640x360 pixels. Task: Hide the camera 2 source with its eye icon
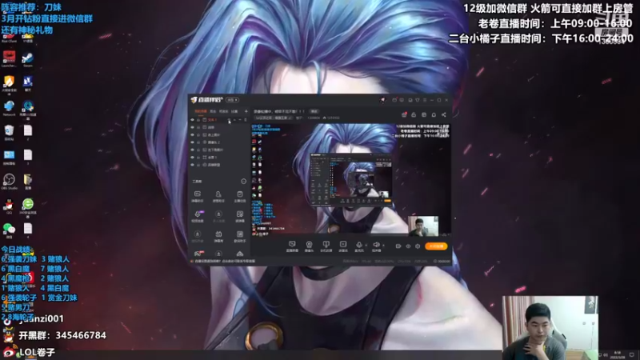192,142
